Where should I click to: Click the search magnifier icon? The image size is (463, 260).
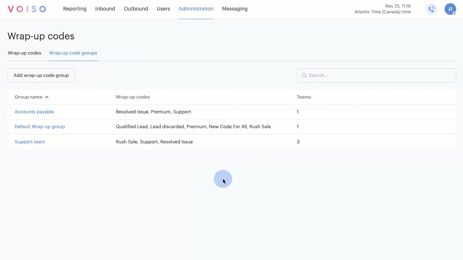[x=304, y=75]
